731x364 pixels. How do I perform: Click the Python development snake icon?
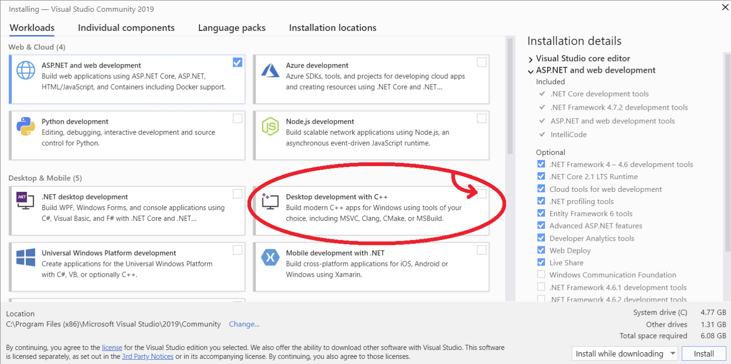click(26, 127)
